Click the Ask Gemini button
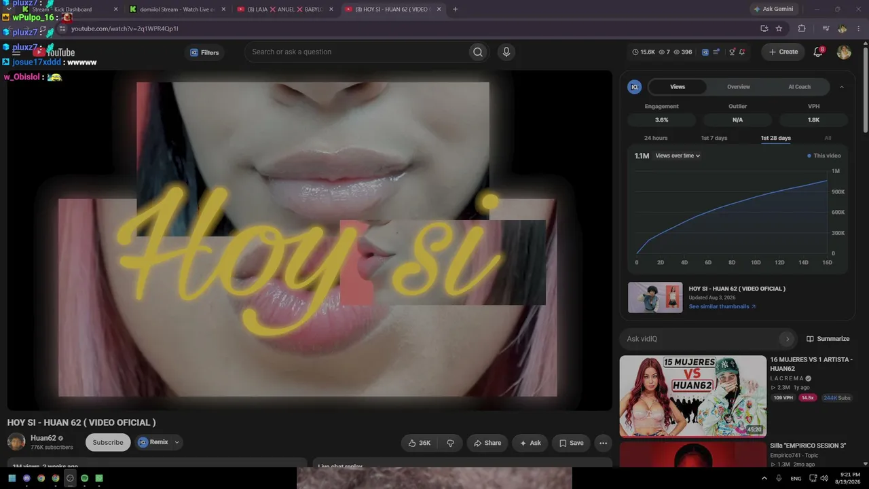 (x=773, y=9)
